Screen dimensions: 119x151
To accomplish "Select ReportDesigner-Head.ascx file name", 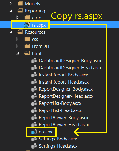I will point(66,96).
